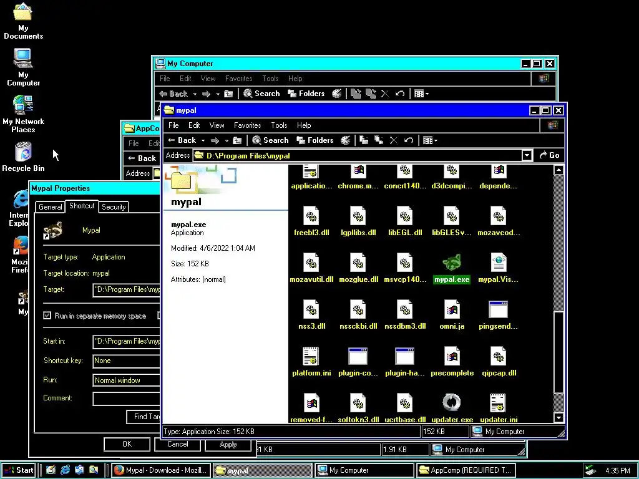Viewport: 639px width, 479px height.
Task: Click Folders in My Computer window toolbar
Action: coord(306,94)
